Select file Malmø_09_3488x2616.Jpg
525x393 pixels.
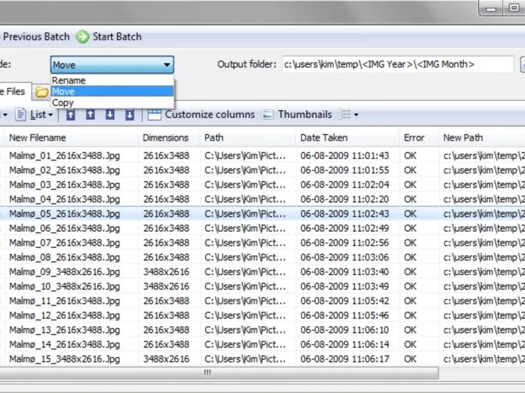64,272
